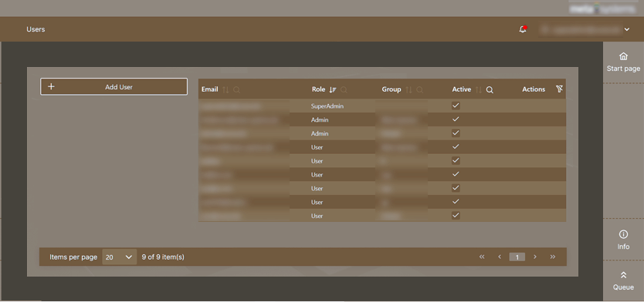Open the Email column search icon
The width and height of the screenshot is (644, 302).
pyautogui.click(x=236, y=89)
